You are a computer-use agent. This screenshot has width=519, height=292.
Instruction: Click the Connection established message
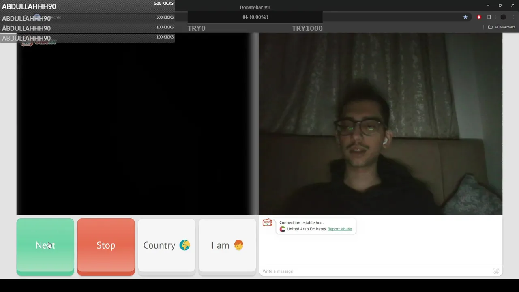[x=301, y=223]
